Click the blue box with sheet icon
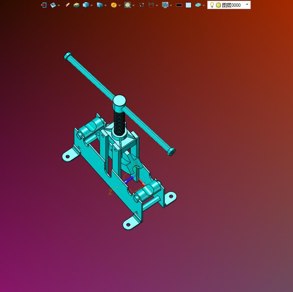 tap(100, 5)
